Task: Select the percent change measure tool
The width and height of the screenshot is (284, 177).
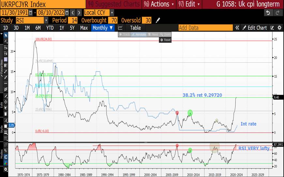Action: (6, 47)
